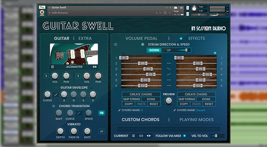Toggle the Chord Transition enable dot
267x147 pixels.
tap(54, 106)
